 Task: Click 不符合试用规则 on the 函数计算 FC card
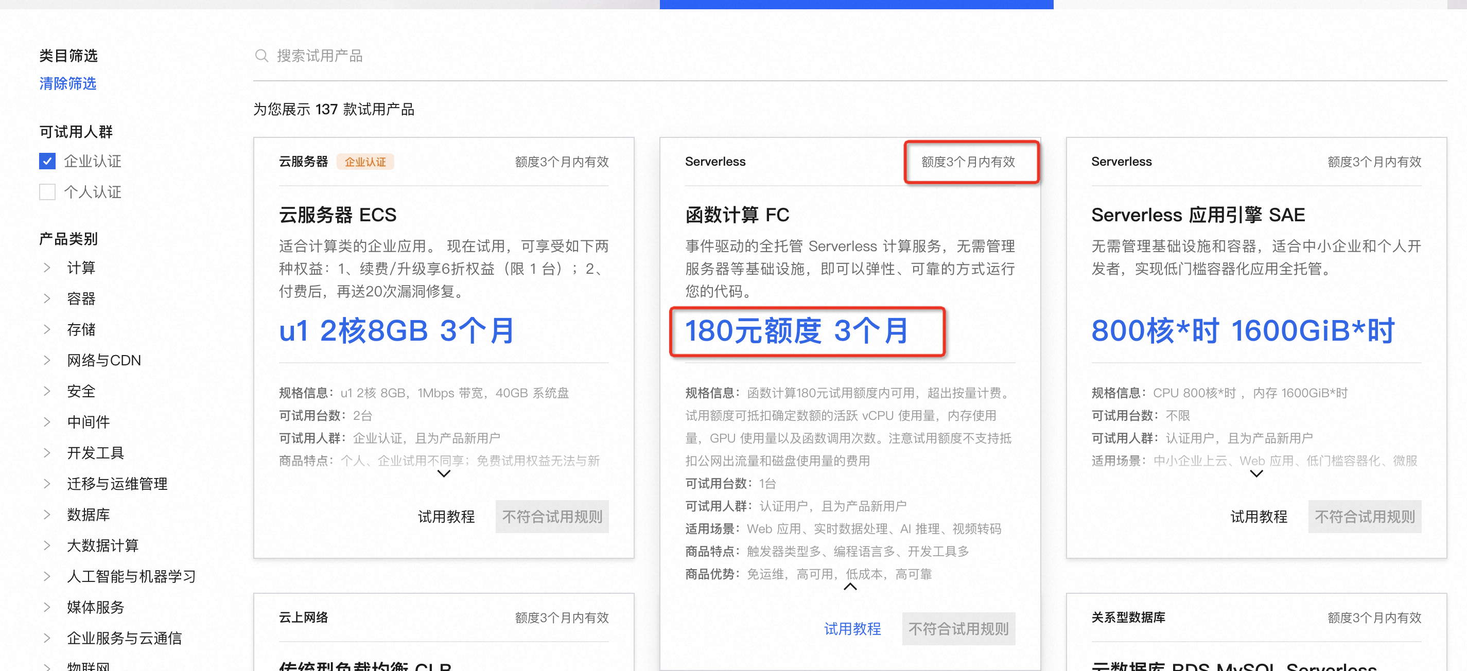tap(958, 629)
